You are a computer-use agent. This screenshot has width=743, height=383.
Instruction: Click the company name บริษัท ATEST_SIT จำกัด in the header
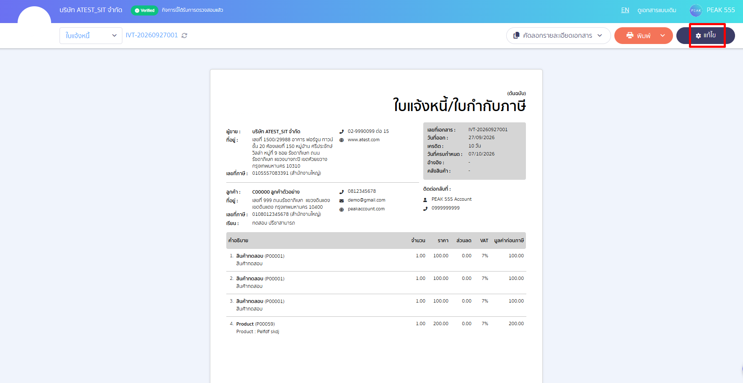[91, 10]
